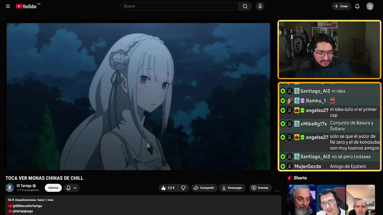
Task: Start voice search with microphone
Action: point(260,6)
